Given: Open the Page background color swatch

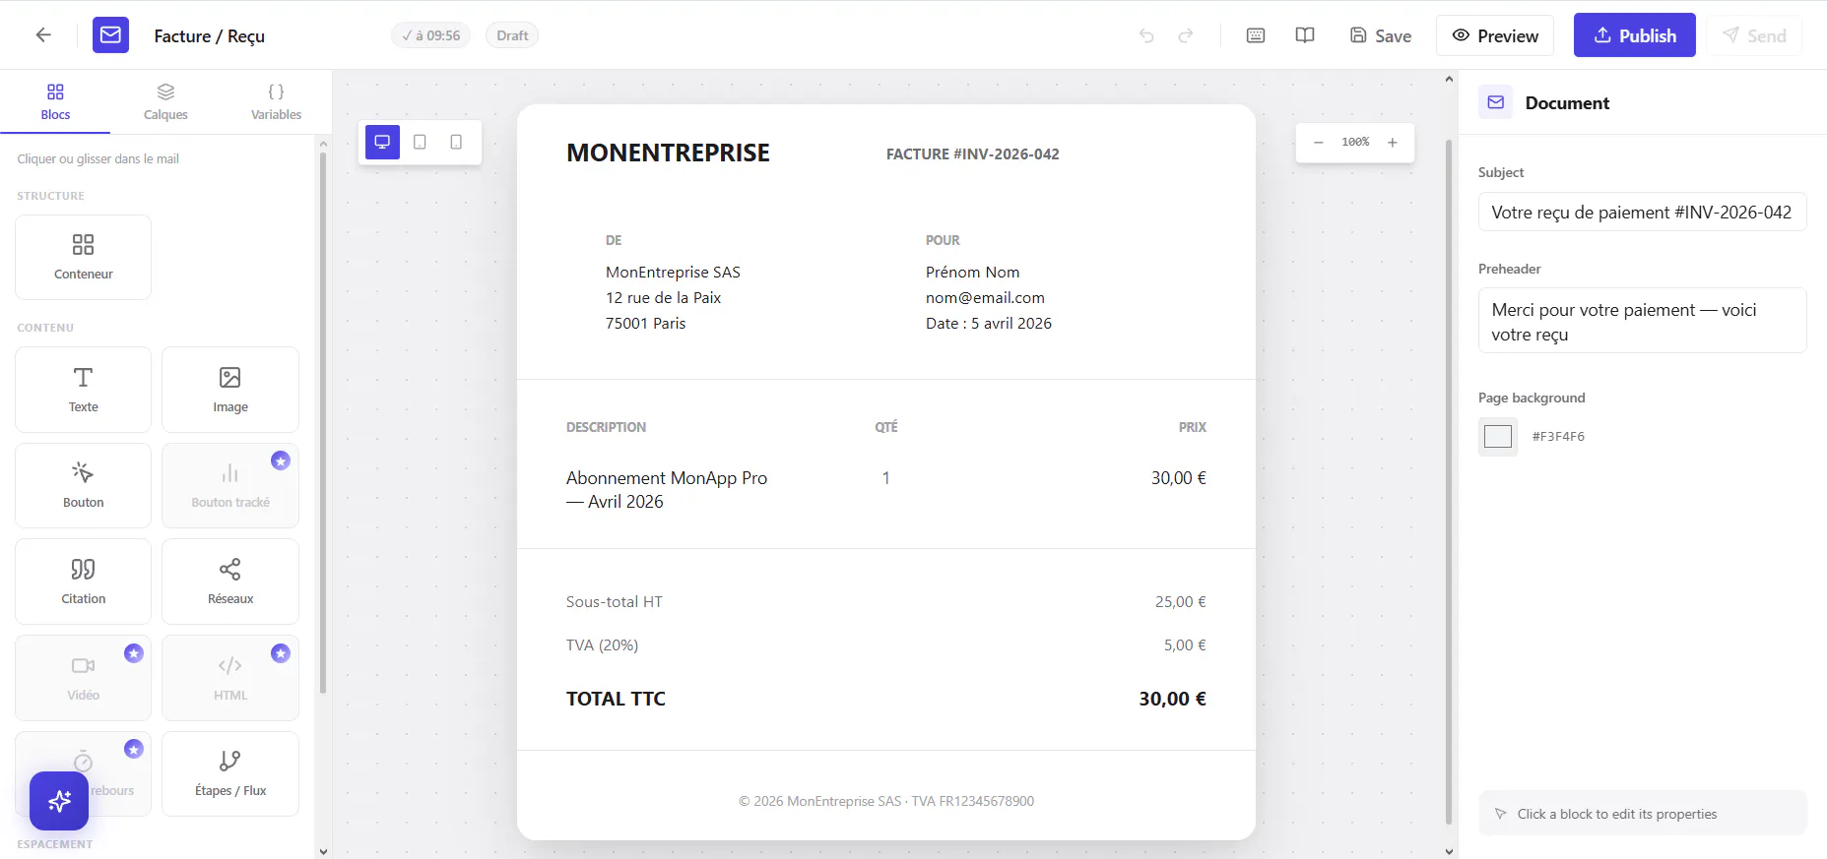Looking at the screenshot, I should coord(1498,436).
